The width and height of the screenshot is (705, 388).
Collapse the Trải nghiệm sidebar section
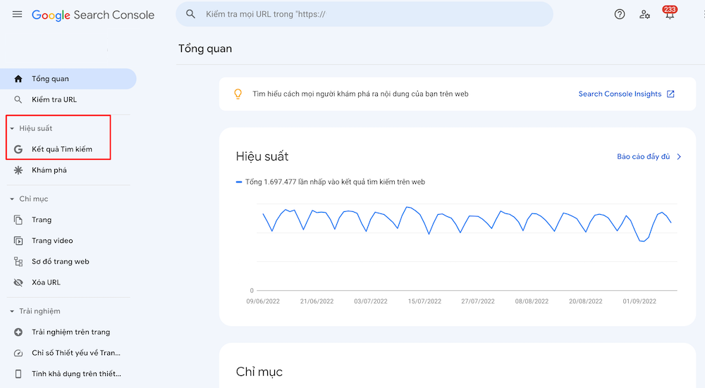(x=12, y=311)
